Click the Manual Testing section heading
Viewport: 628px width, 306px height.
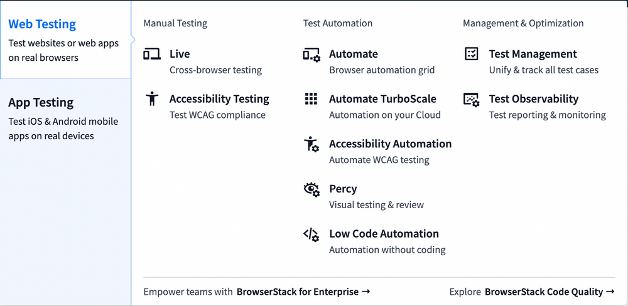(x=175, y=23)
